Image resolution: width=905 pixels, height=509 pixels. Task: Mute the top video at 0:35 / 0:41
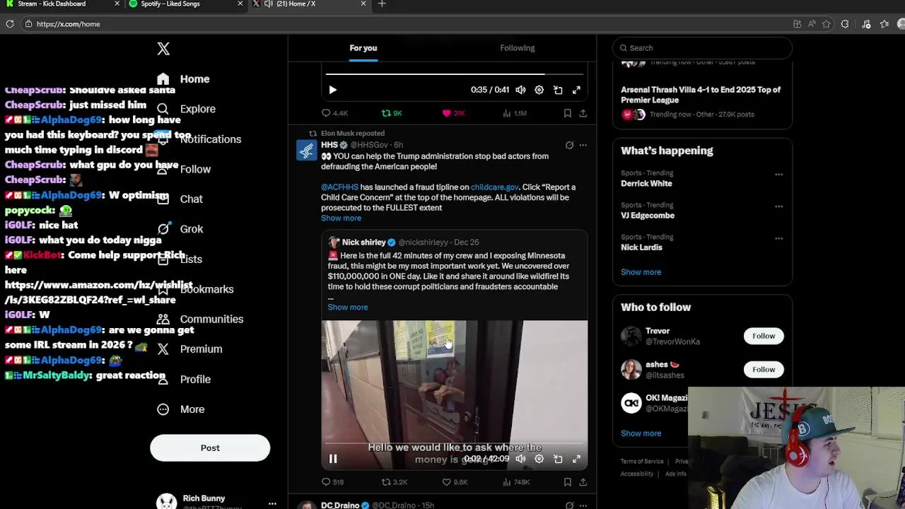point(520,90)
